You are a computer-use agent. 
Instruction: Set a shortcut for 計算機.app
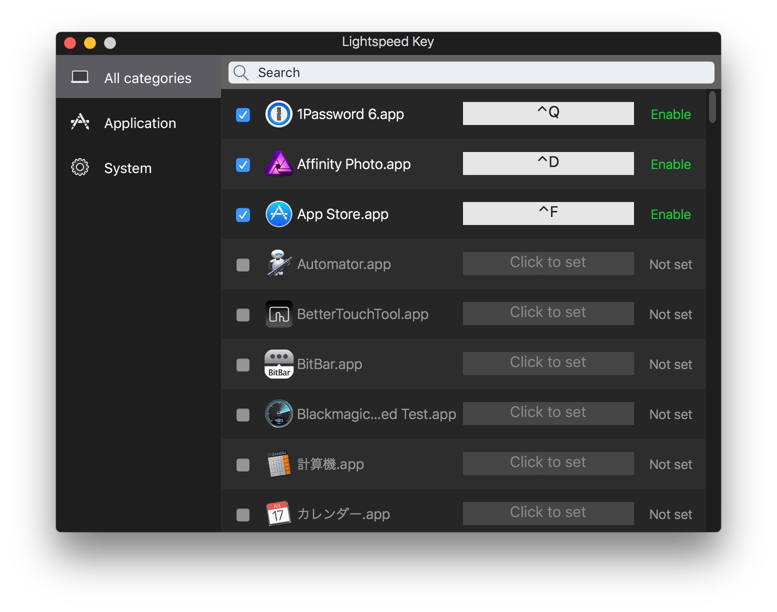(548, 463)
